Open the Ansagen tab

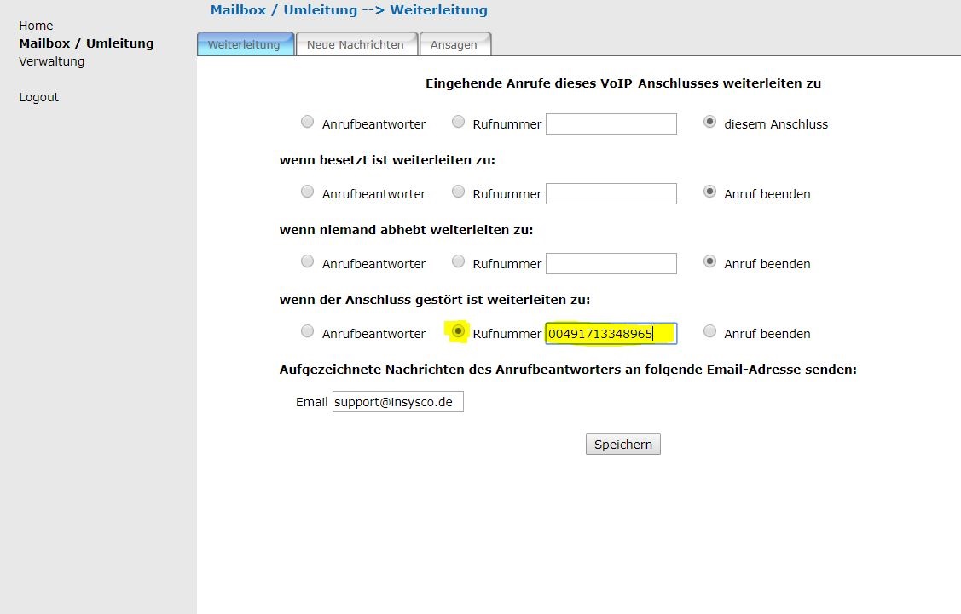pos(454,44)
